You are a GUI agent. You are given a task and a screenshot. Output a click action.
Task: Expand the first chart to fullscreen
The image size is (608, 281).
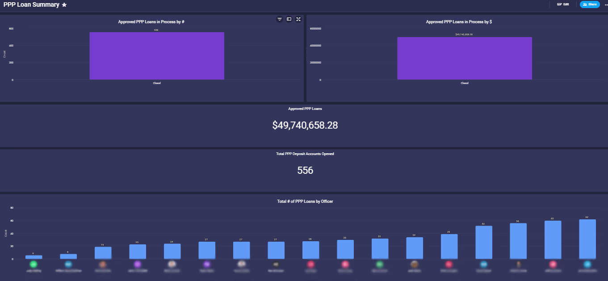(x=298, y=19)
